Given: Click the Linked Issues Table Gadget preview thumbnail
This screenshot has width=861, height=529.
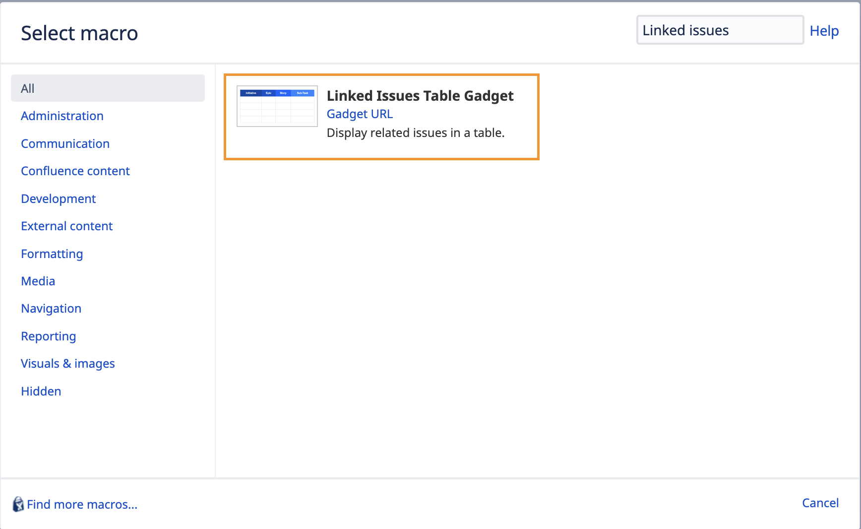Looking at the screenshot, I should (x=276, y=106).
